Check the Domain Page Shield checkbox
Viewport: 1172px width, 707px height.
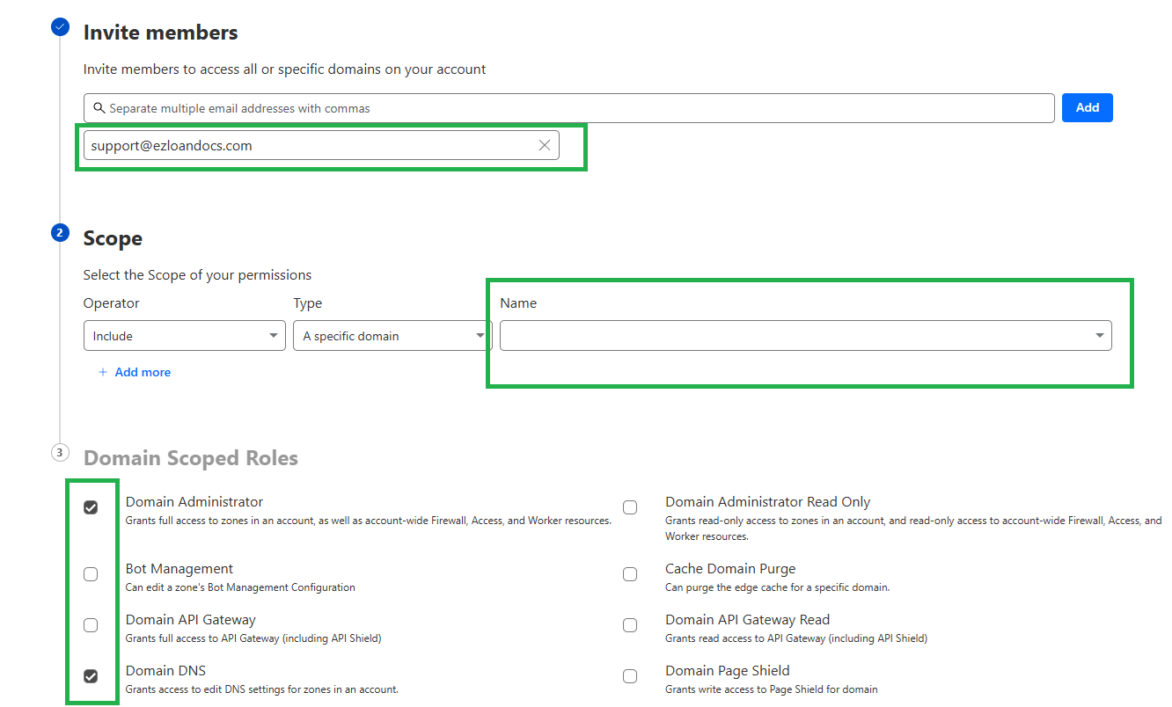pyautogui.click(x=630, y=676)
